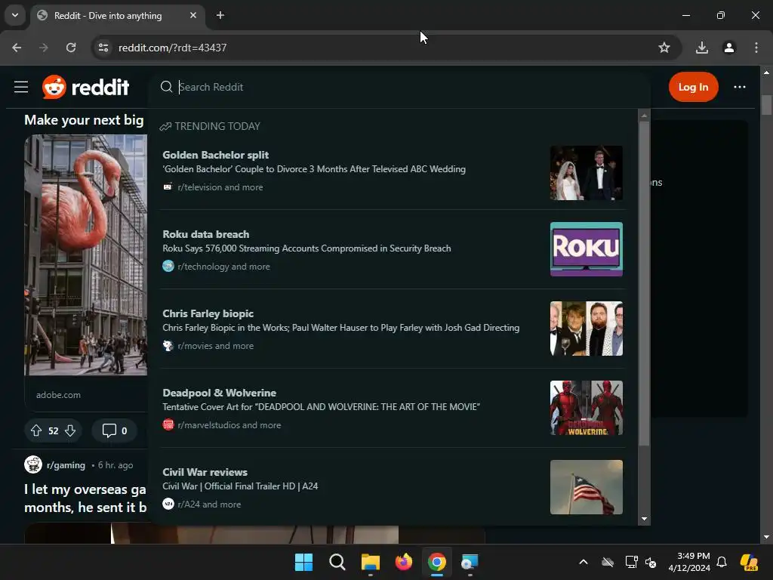The width and height of the screenshot is (773, 580).
Task: Click the Golden Bachelor wedding thumbnail
Action: [586, 173]
